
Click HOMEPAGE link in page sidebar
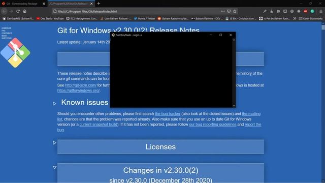click(6, 28)
